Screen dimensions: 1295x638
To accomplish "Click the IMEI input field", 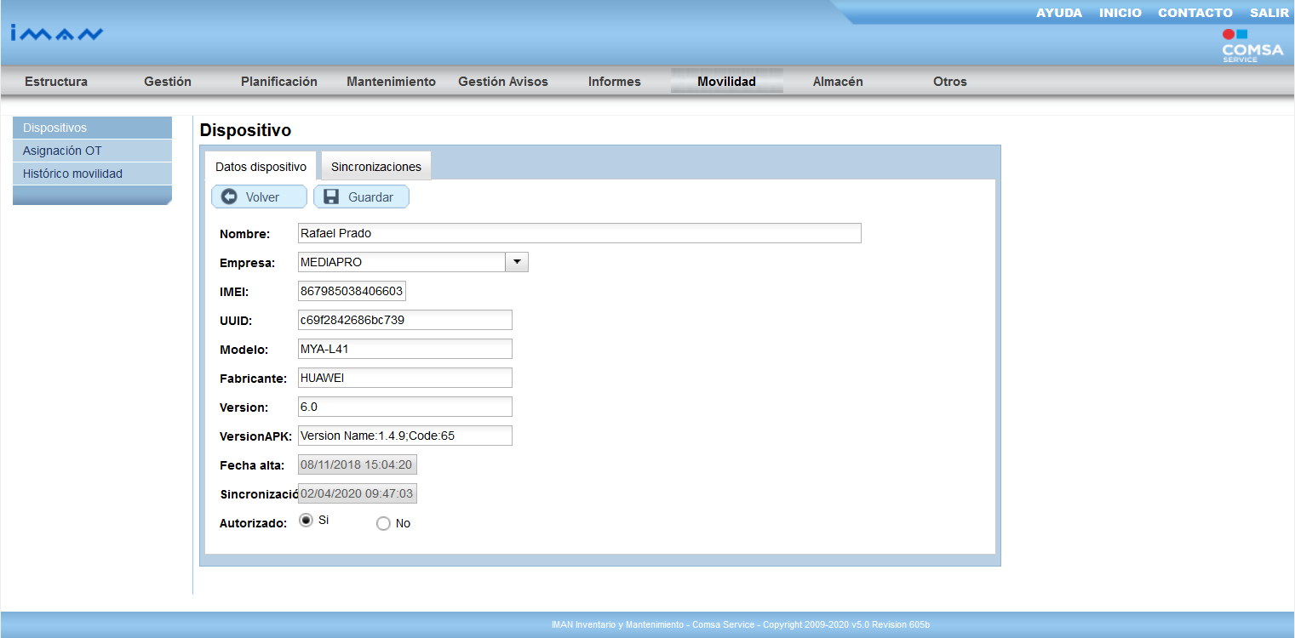I will [x=352, y=291].
